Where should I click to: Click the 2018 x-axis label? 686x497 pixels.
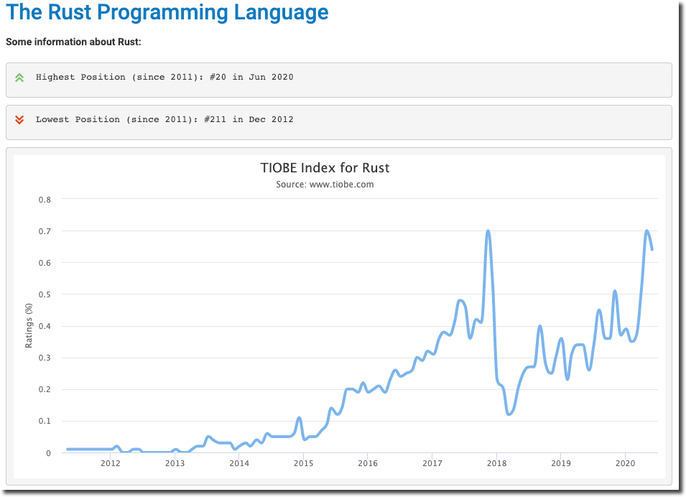click(x=496, y=463)
